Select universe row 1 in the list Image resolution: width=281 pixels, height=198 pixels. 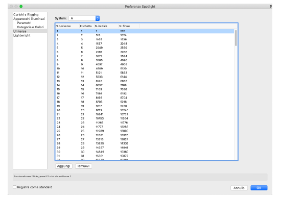(145, 31)
